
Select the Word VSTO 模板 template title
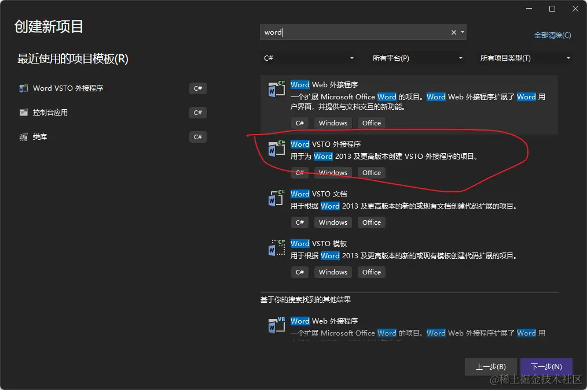click(x=318, y=244)
